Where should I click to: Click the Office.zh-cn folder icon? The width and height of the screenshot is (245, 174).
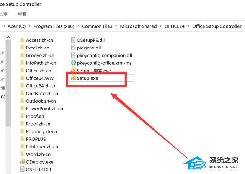pos(22,71)
